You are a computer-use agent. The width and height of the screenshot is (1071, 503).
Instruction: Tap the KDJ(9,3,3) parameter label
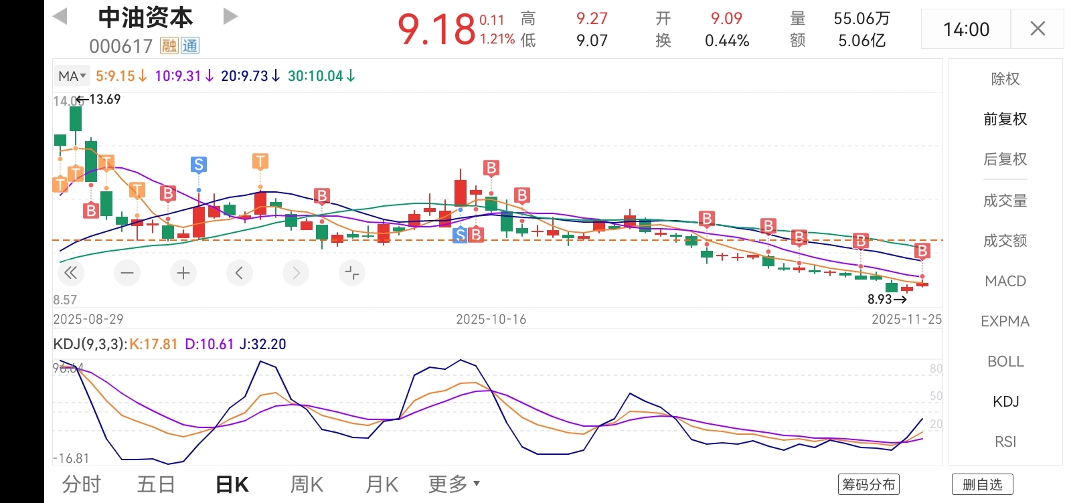(x=90, y=344)
